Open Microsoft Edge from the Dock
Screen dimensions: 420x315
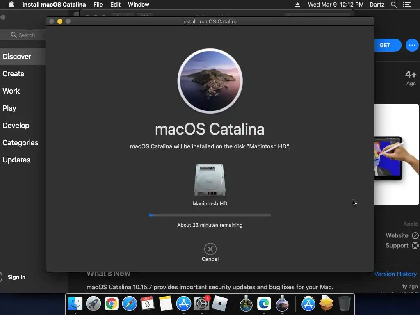(264, 304)
